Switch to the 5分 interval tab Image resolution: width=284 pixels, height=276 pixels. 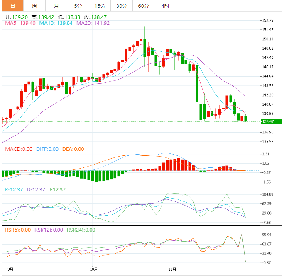coord(78,6)
